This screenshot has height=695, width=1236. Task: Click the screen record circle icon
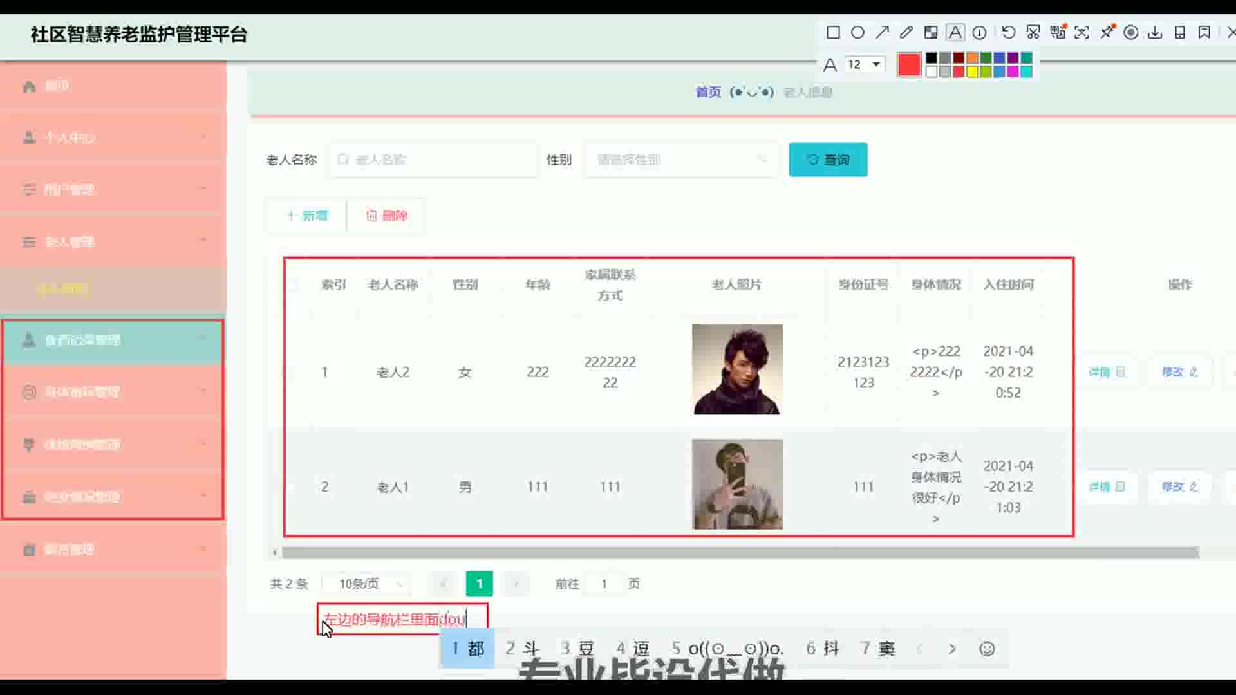pyautogui.click(x=1131, y=33)
